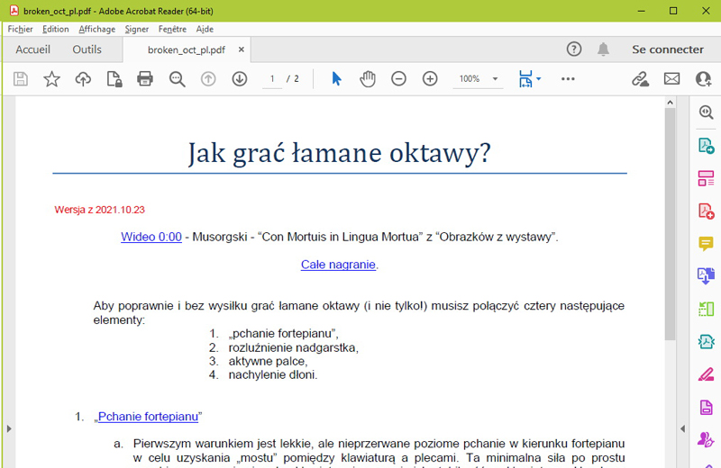The image size is (721, 468).
Task: Zoom in with plus icon
Action: [x=430, y=79]
